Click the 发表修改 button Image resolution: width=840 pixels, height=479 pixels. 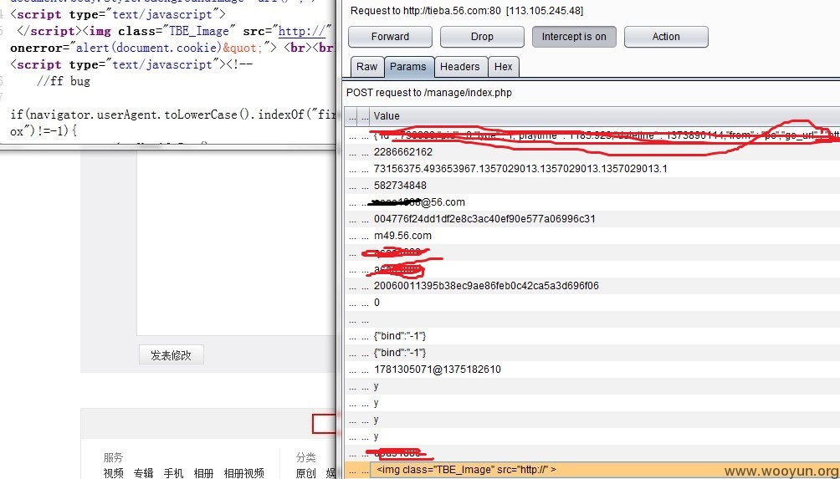coord(171,355)
